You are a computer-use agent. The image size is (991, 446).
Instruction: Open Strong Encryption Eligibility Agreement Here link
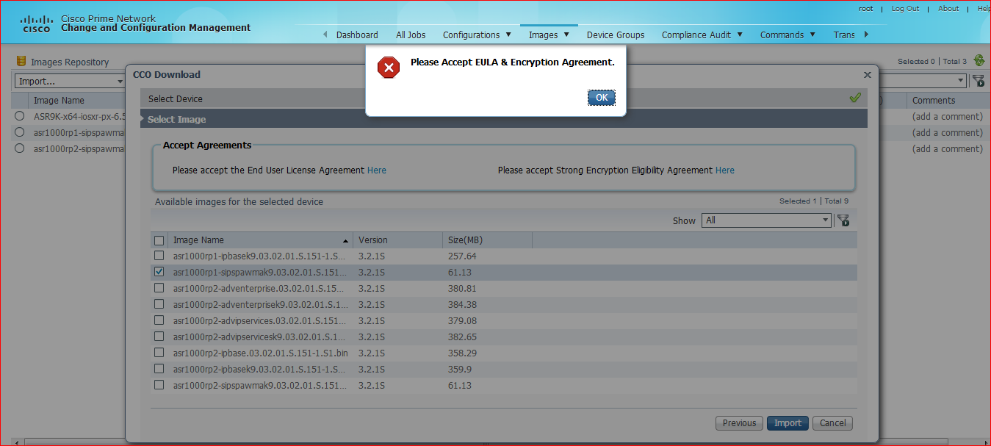(x=725, y=170)
